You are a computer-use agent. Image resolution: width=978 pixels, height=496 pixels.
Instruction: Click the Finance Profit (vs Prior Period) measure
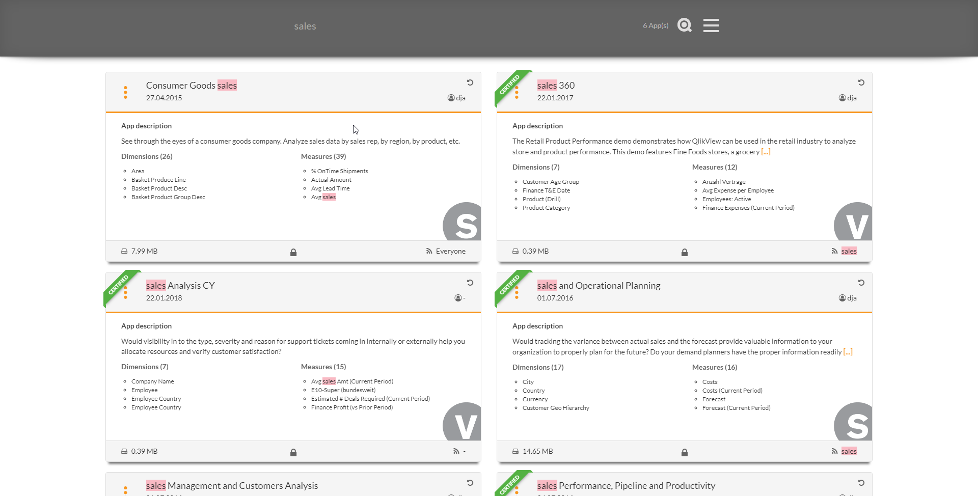pos(352,407)
